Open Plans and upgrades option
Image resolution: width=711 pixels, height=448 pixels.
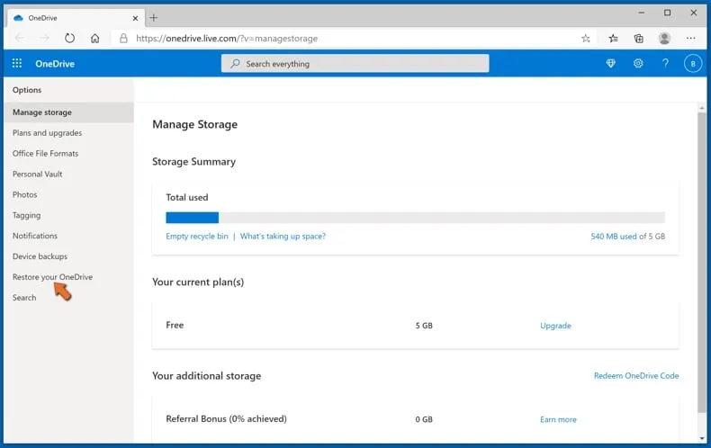pyautogui.click(x=47, y=133)
